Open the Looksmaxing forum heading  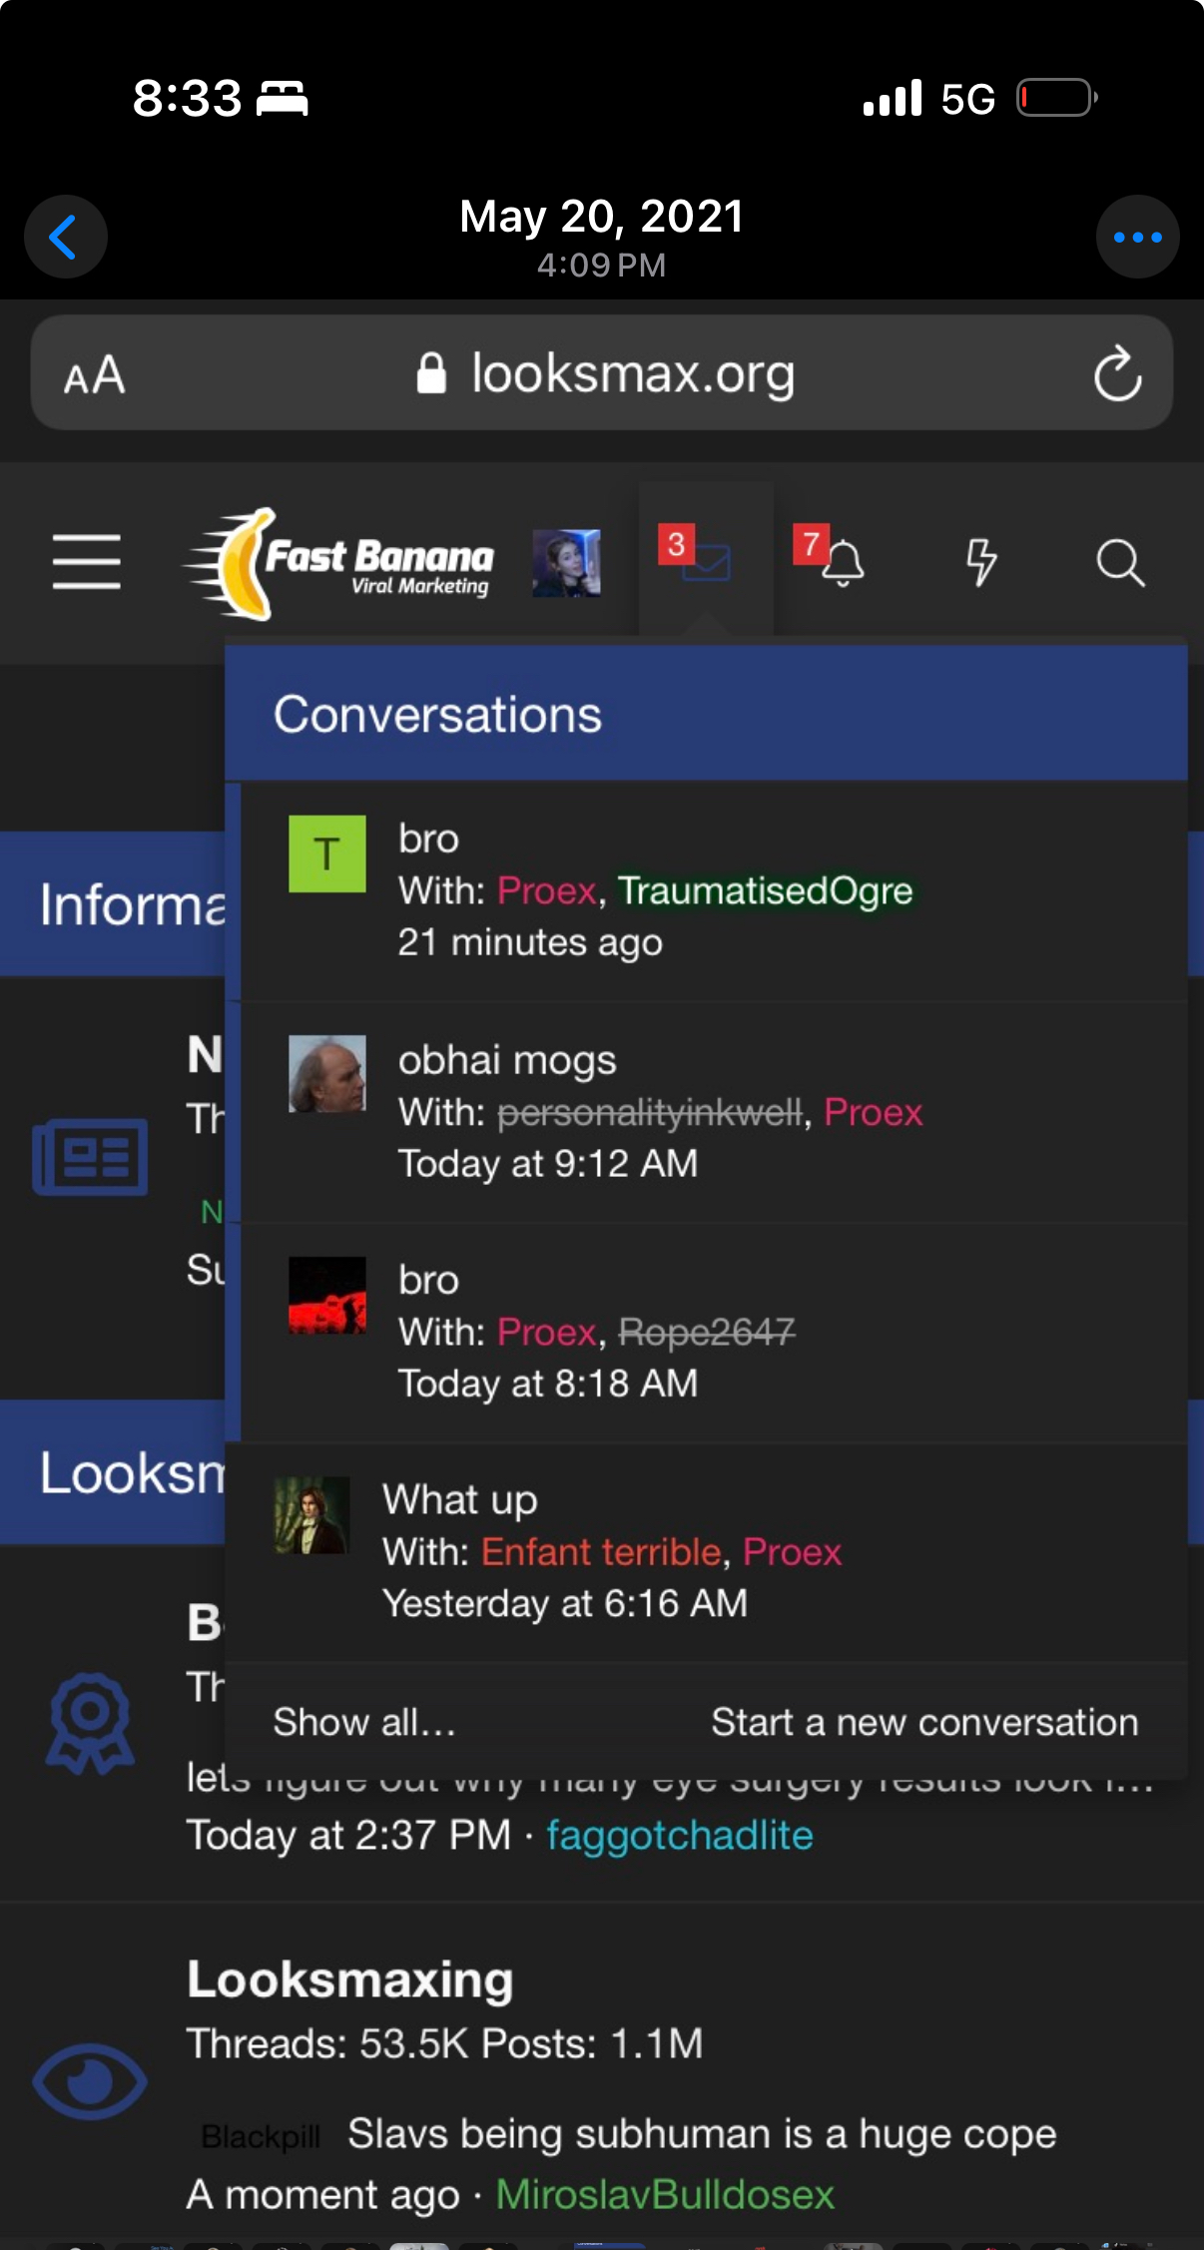click(350, 1978)
